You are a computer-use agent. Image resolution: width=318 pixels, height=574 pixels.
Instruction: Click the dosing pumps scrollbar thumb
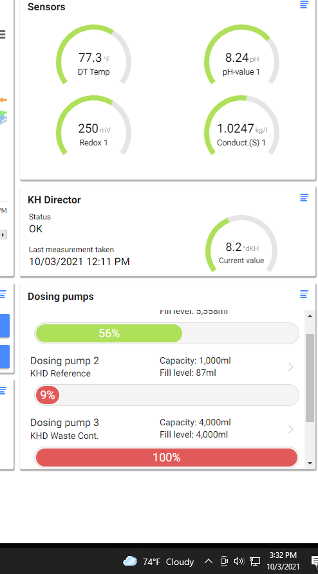[310, 378]
